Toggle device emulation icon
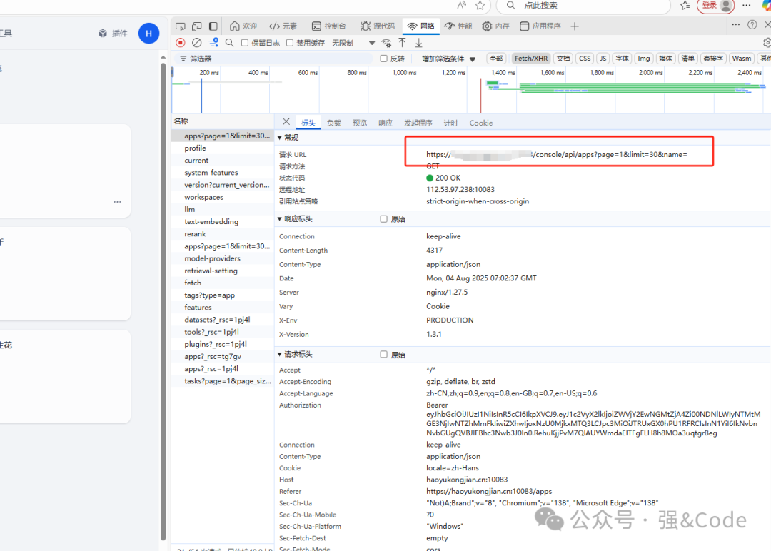This screenshot has width=771, height=551. (197, 26)
